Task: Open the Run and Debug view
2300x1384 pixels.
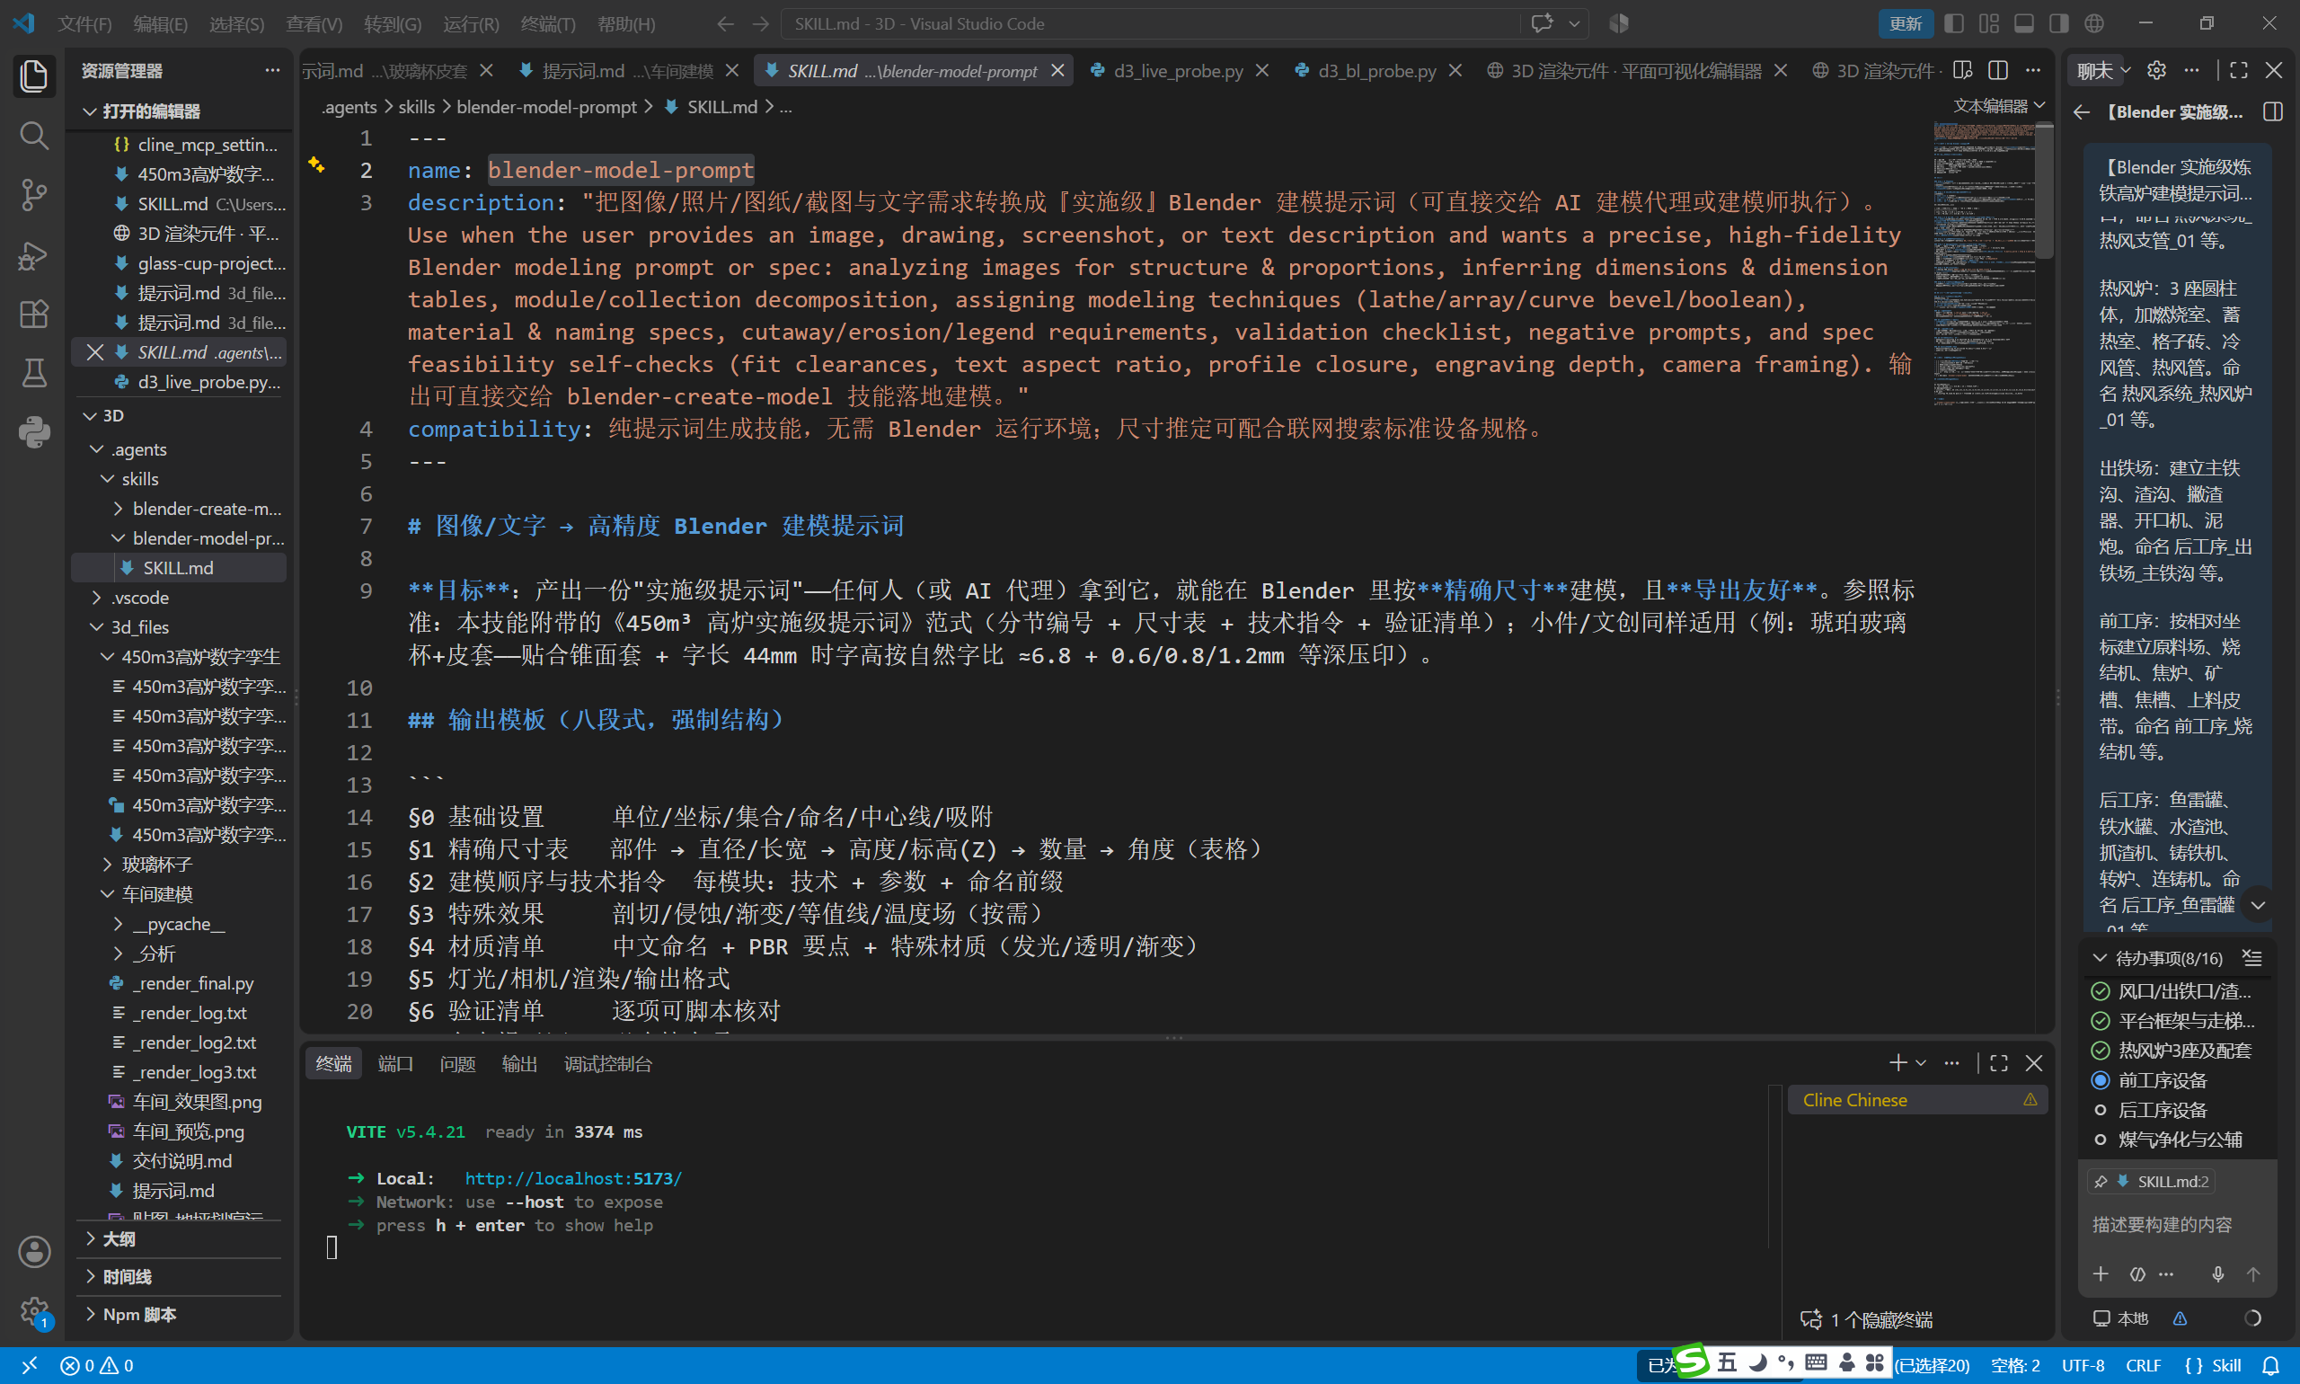Action: point(33,254)
